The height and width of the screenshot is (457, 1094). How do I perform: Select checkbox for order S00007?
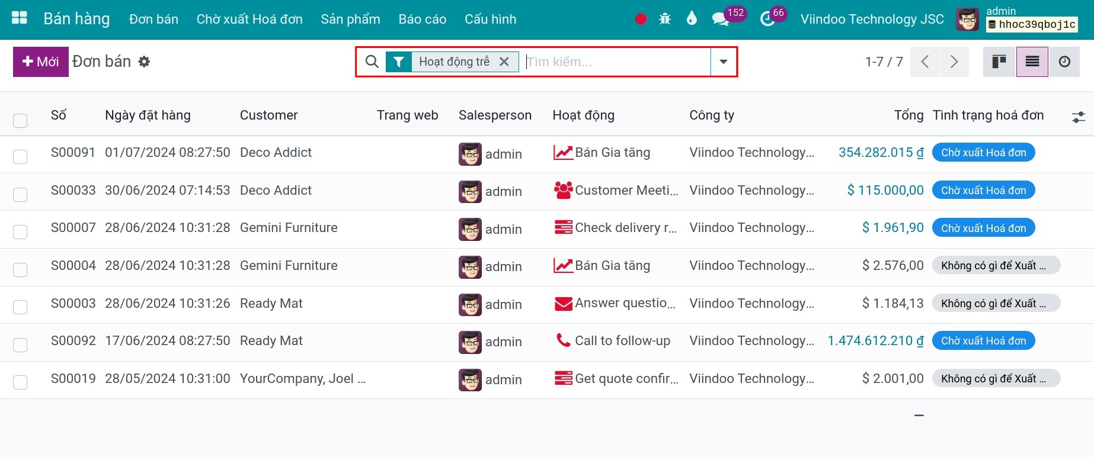click(x=20, y=231)
